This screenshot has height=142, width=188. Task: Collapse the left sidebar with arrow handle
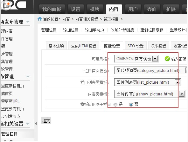click(x=36, y=124)
